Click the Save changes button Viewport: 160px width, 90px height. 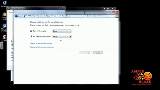[86, 53]
